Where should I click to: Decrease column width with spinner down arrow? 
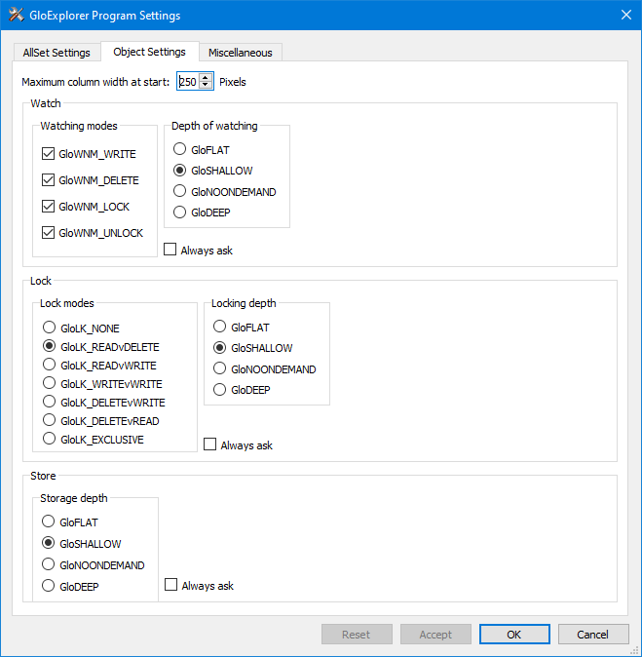tap(206, 85)
